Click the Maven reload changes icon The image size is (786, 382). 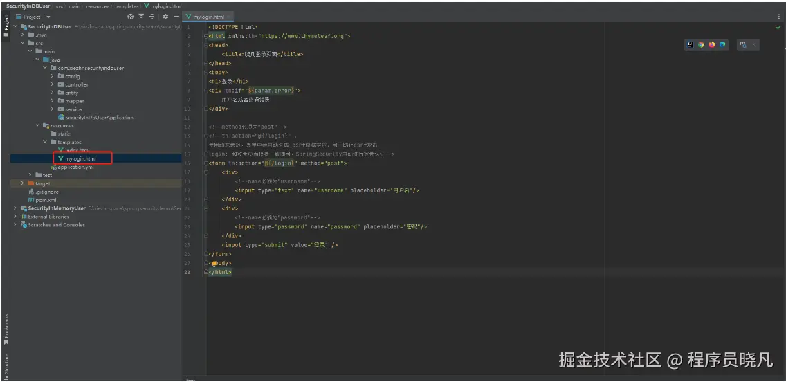743,44
